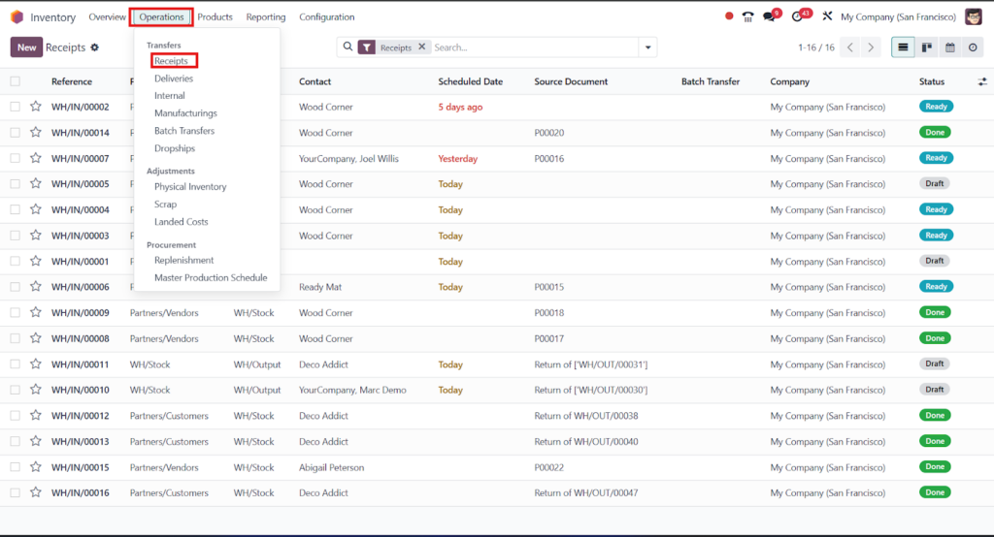Open record WH/IN/00012
The width and height of the screenshot is (994, 537).
pos(80,416)
